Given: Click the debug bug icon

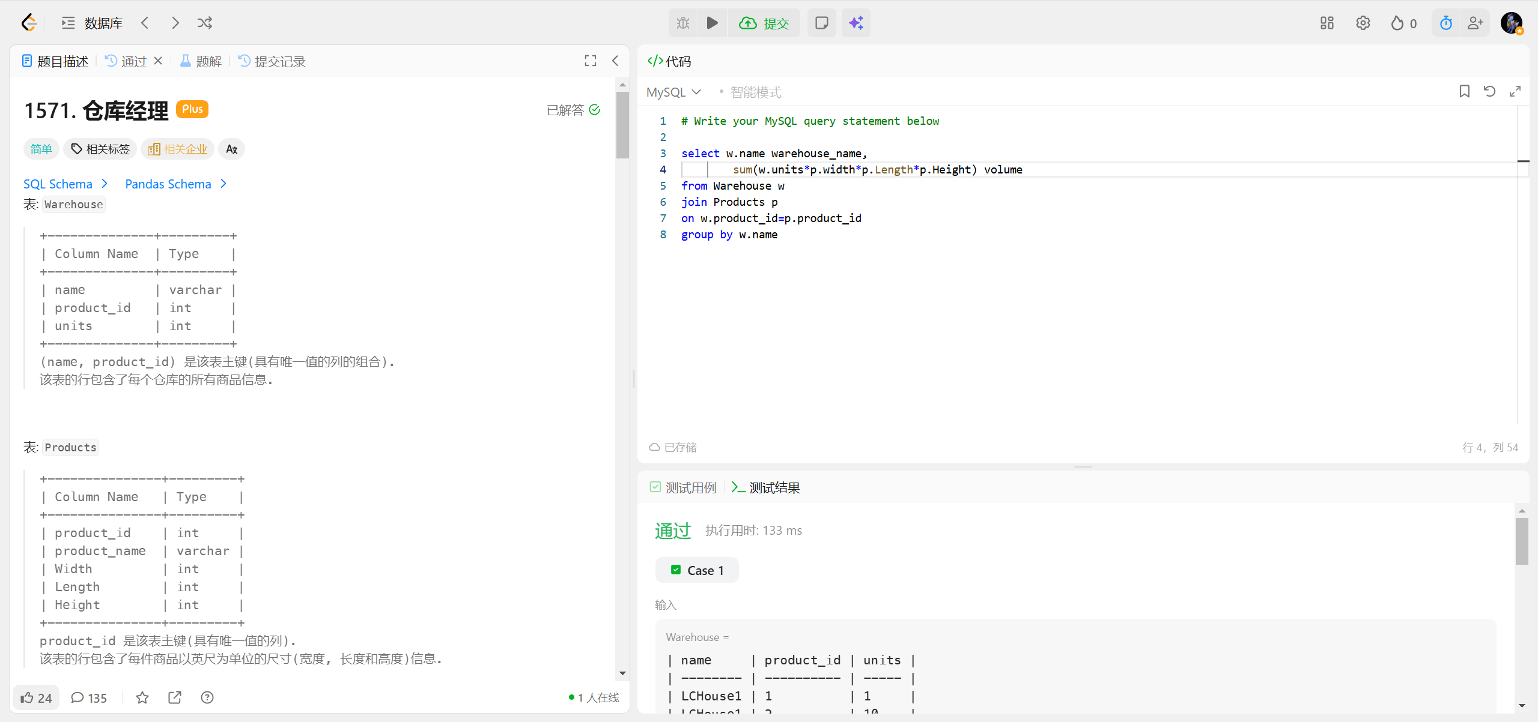Looking at the screenshot, I should pyautogui.click(x=683, y=23).
